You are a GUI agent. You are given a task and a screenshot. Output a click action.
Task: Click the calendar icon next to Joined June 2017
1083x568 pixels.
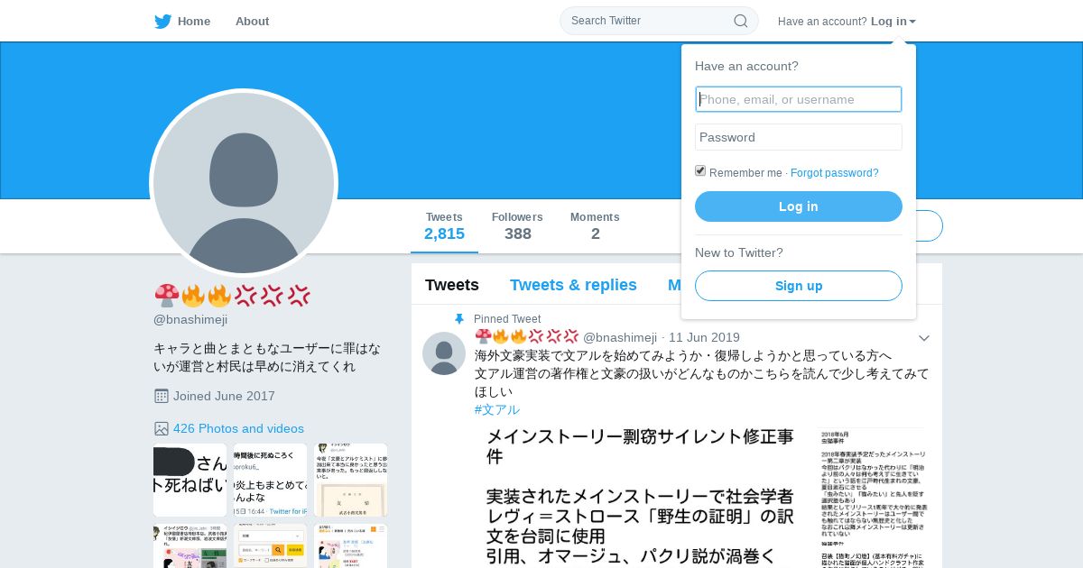tap(162, 396)
